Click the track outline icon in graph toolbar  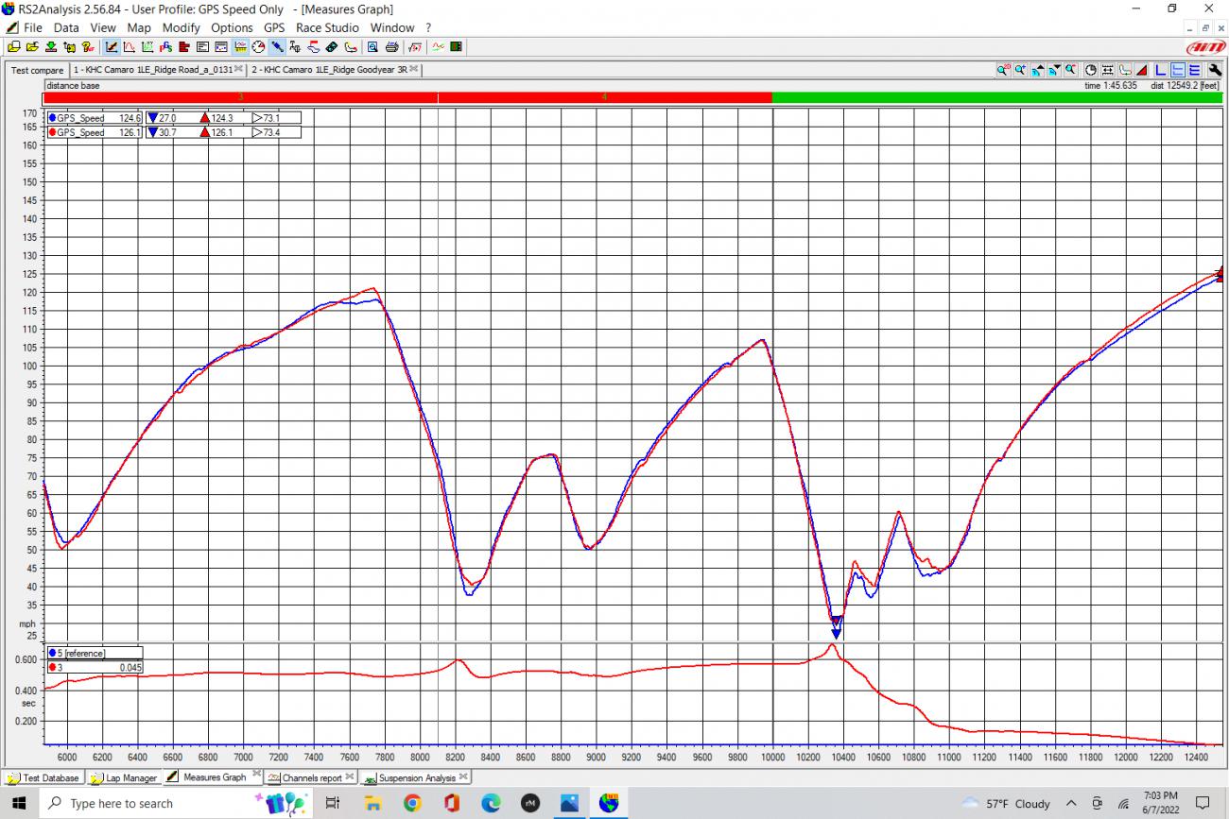(1125, 70)
